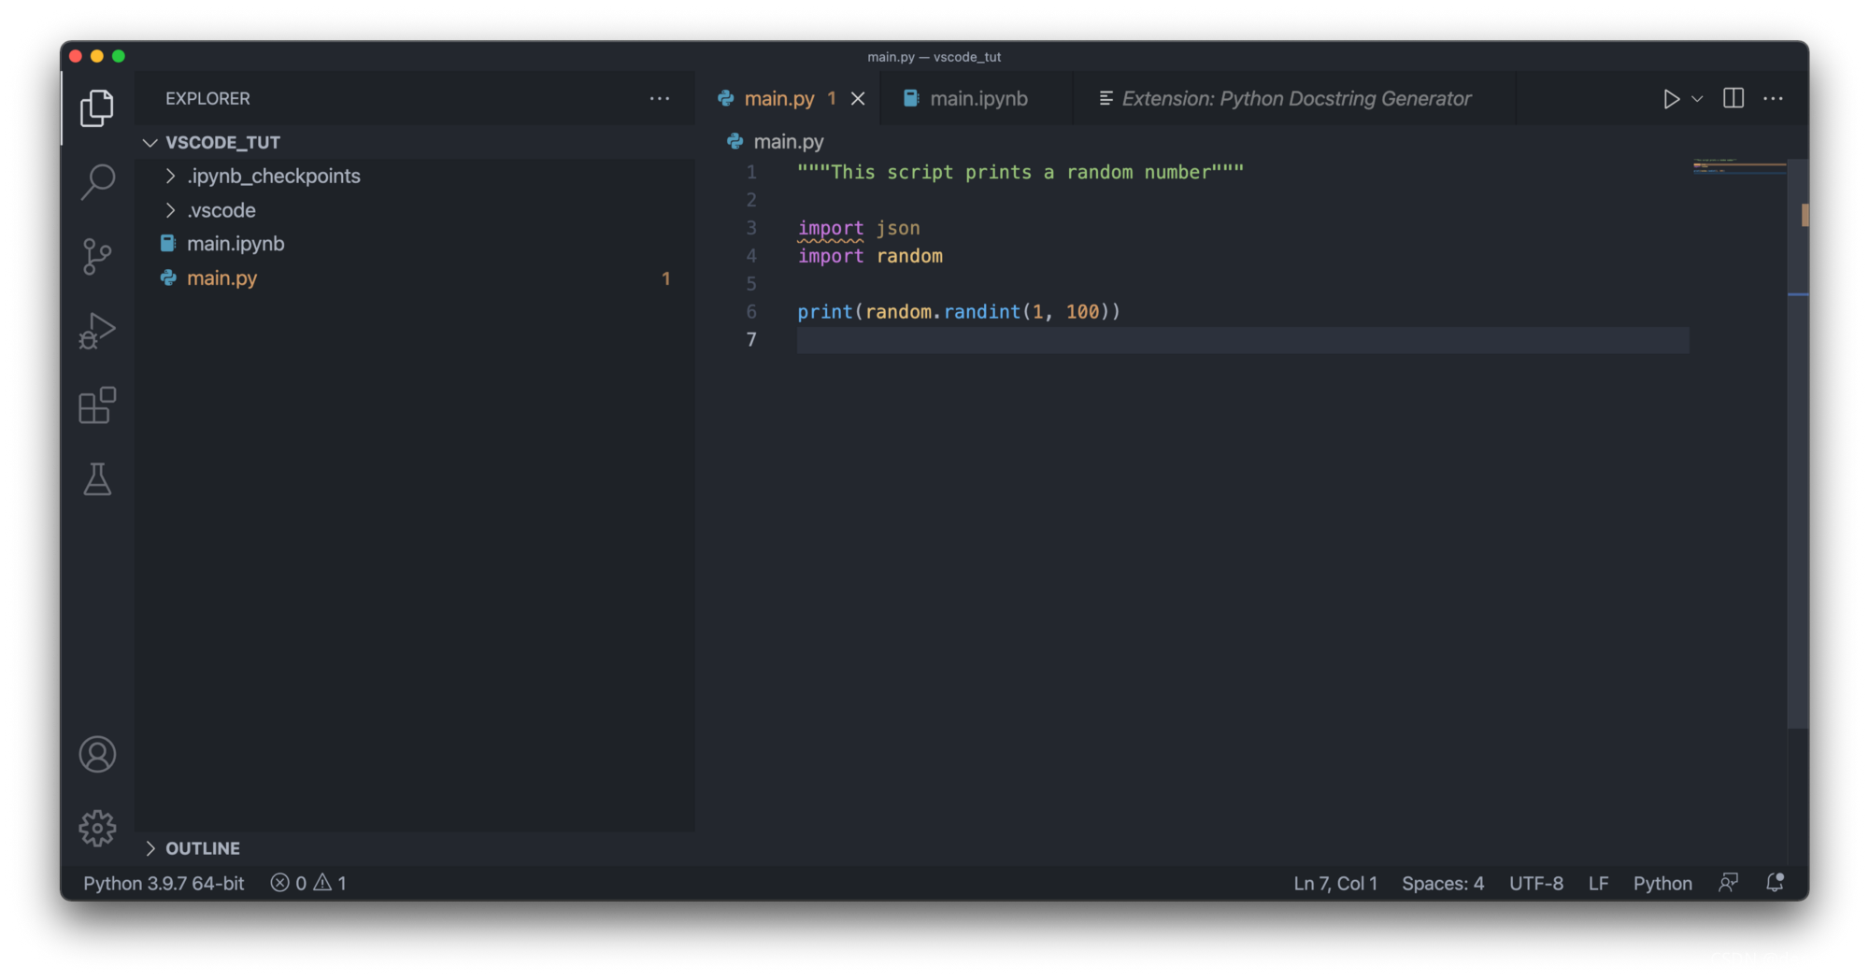The image size is (1869, 980).
Task: Switch to the main.ipynb tab
Action: coord(977,98)
